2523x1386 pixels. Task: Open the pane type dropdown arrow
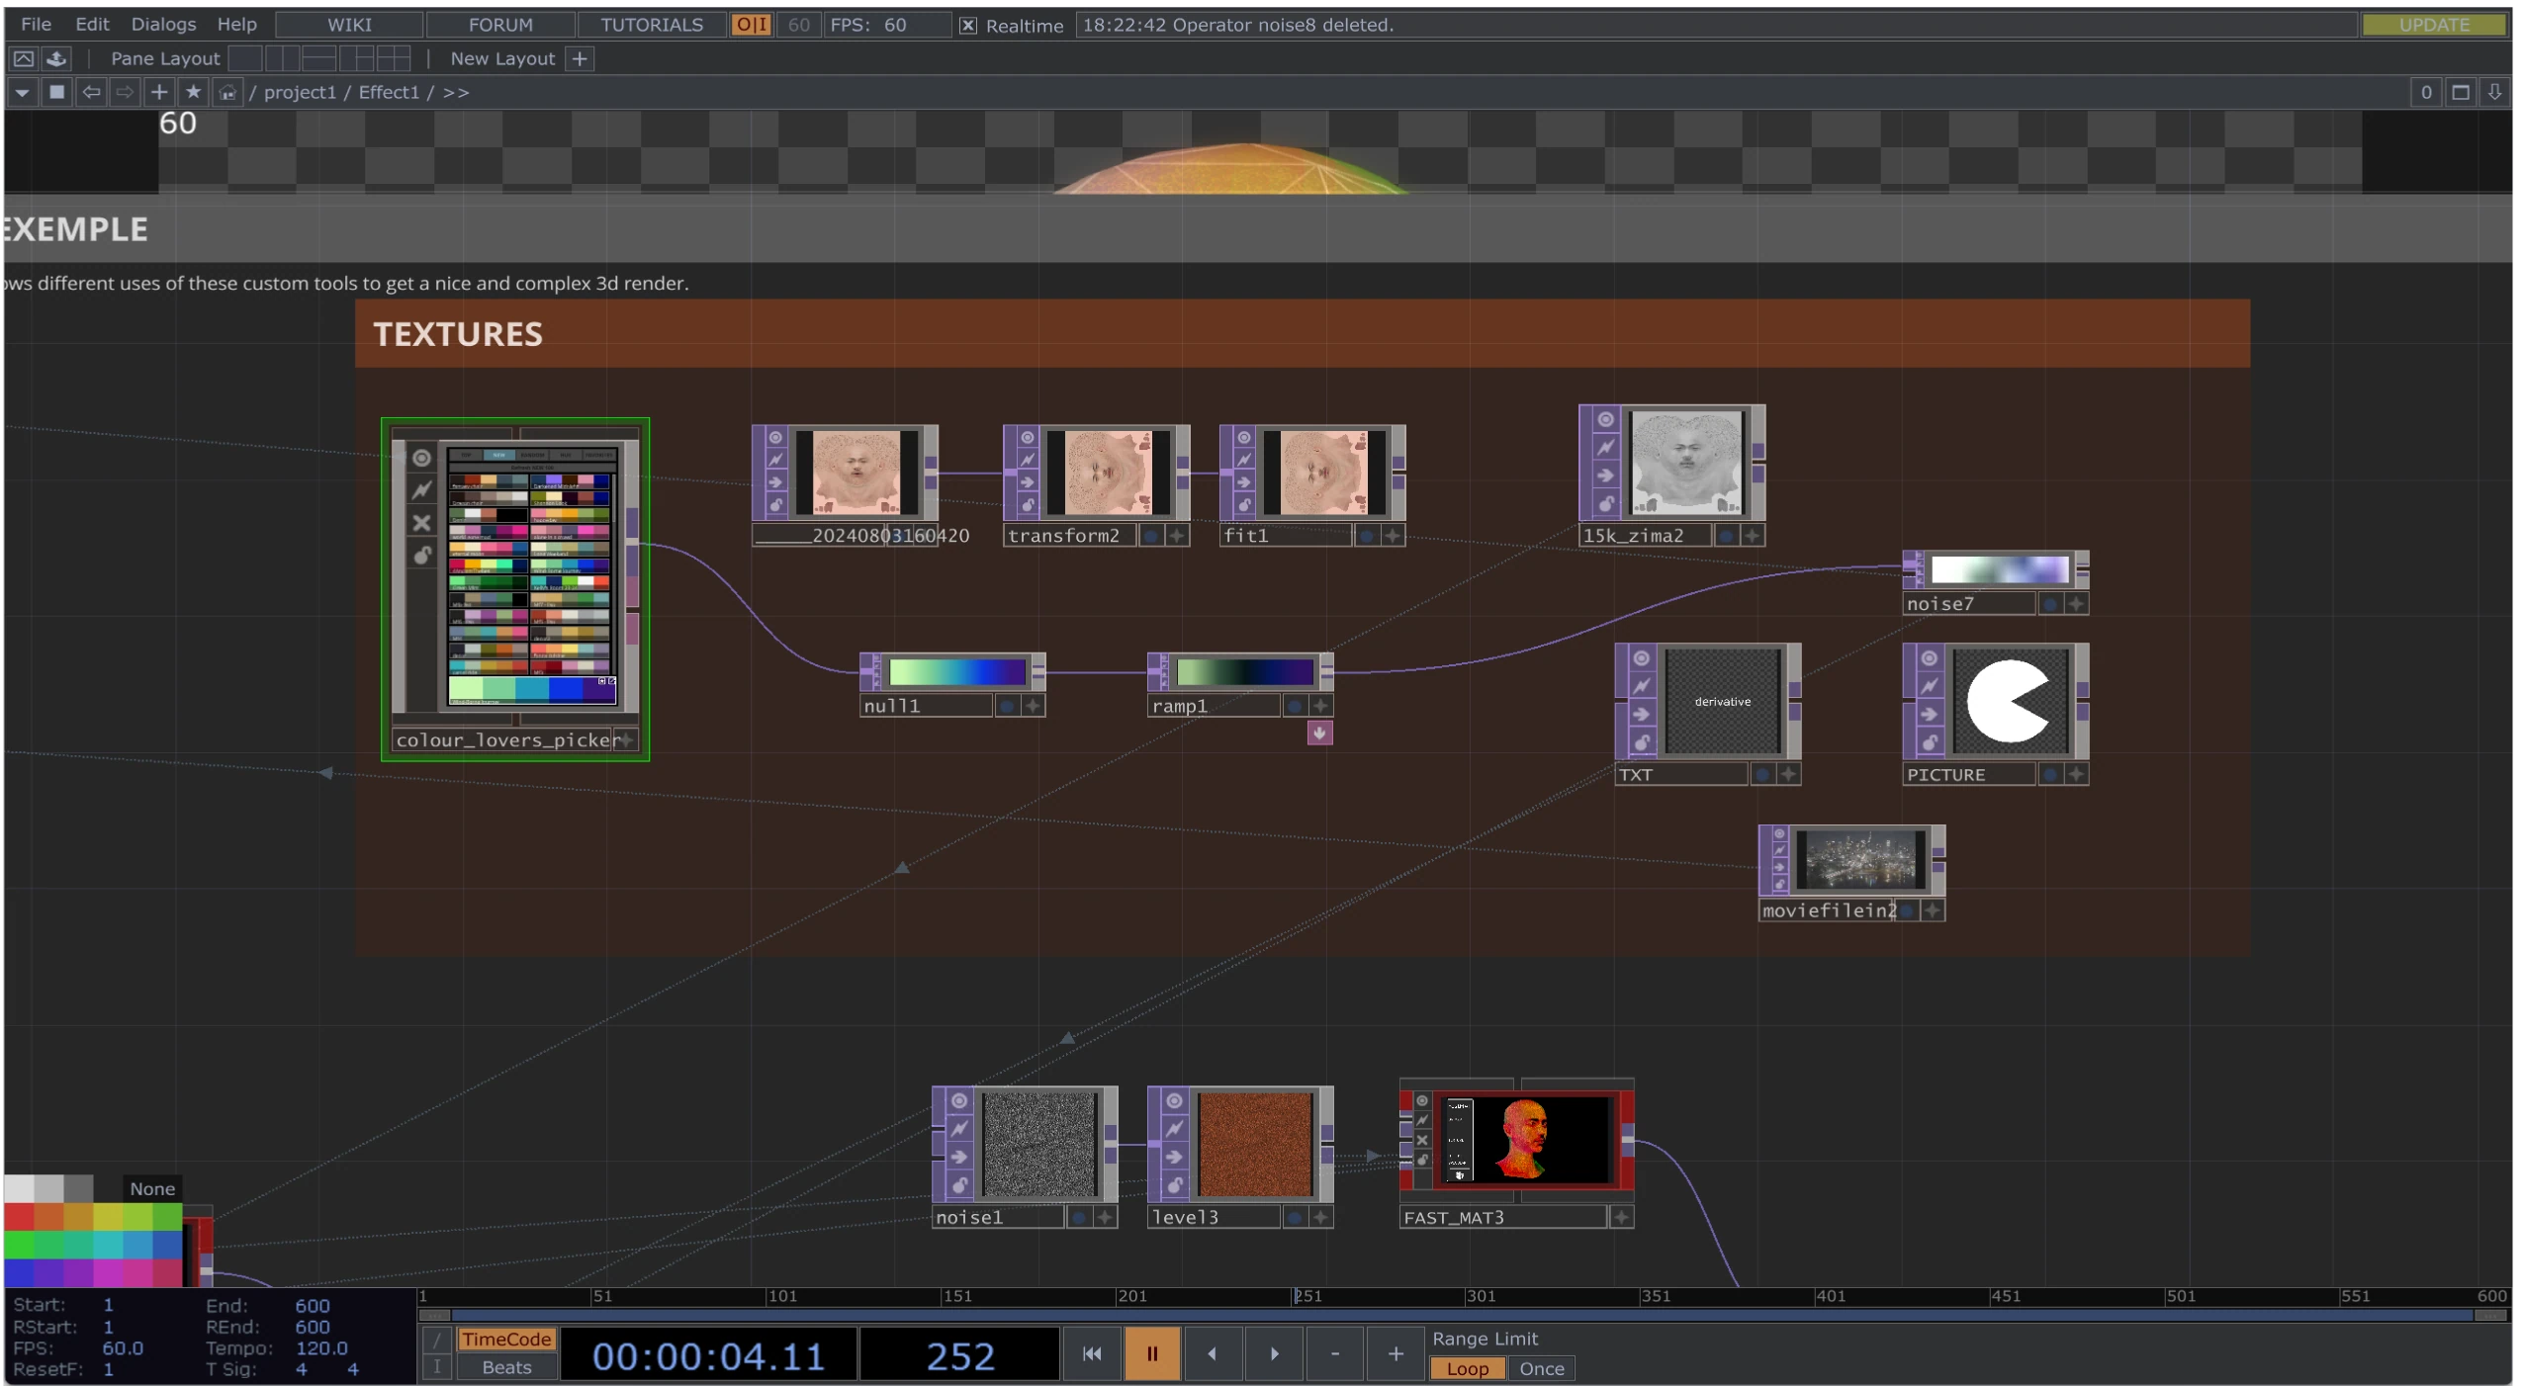click(22, 92)
